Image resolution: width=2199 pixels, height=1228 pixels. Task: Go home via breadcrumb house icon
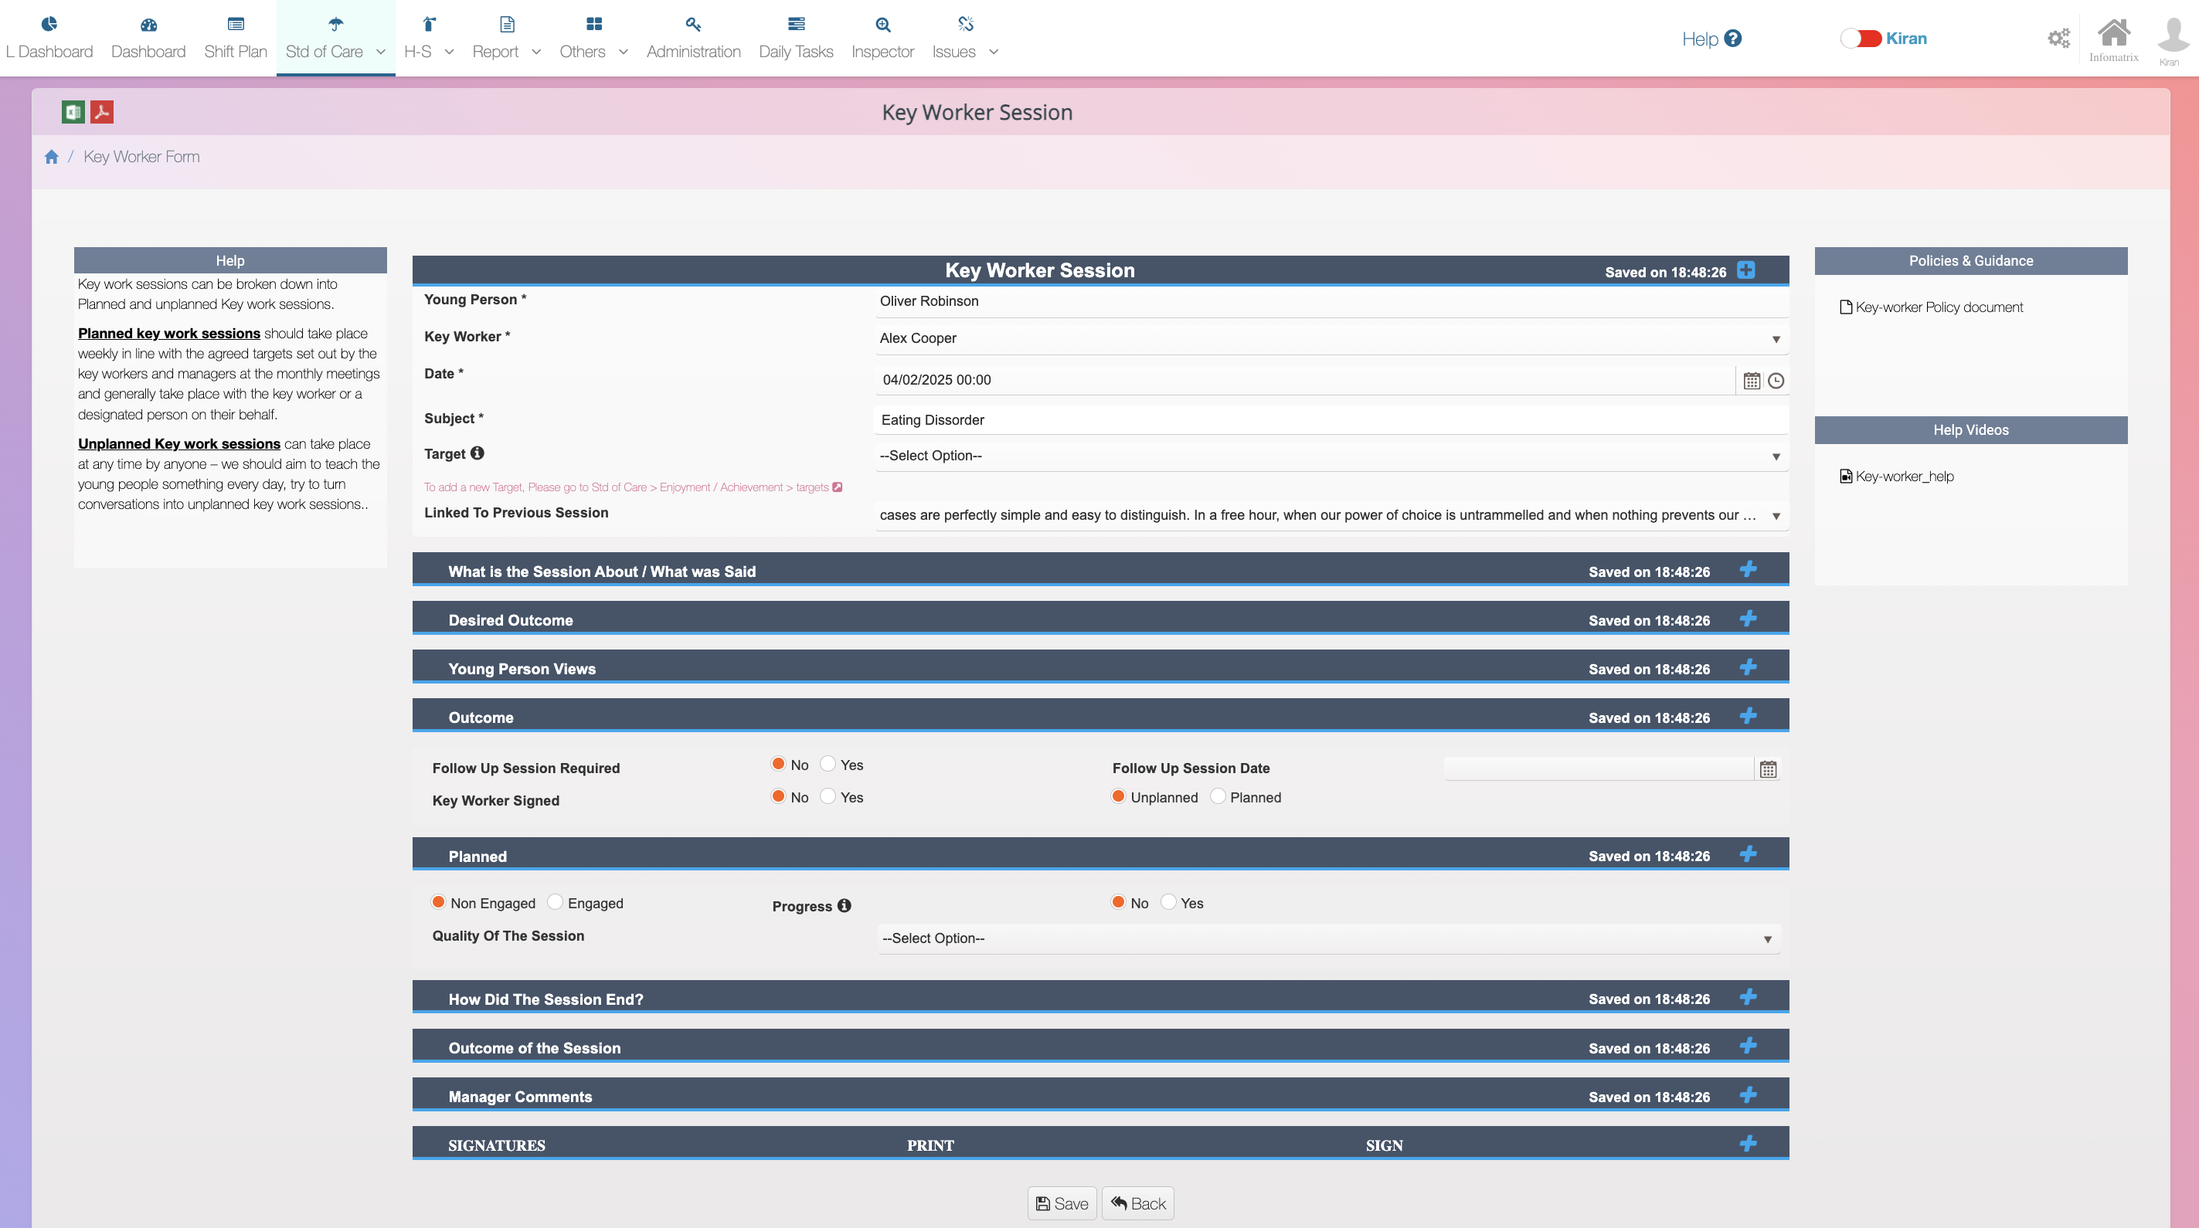click(x=51, y=157)
